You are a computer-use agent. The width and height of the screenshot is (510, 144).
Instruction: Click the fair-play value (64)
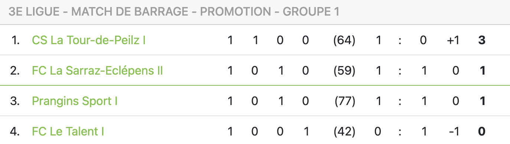click(344, 40)
